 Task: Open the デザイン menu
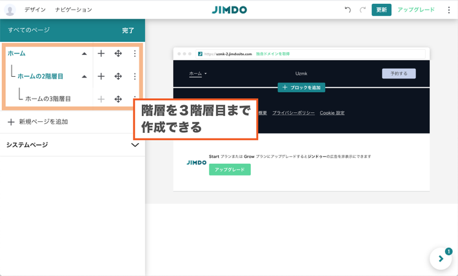35,10
